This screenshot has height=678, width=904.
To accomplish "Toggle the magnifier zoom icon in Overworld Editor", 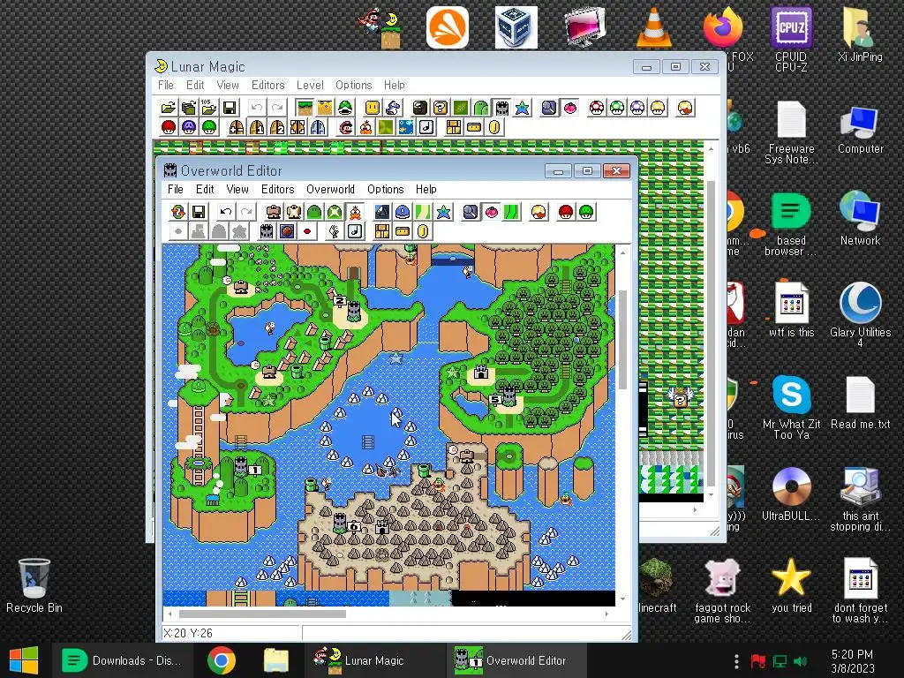I will [471, 212].
